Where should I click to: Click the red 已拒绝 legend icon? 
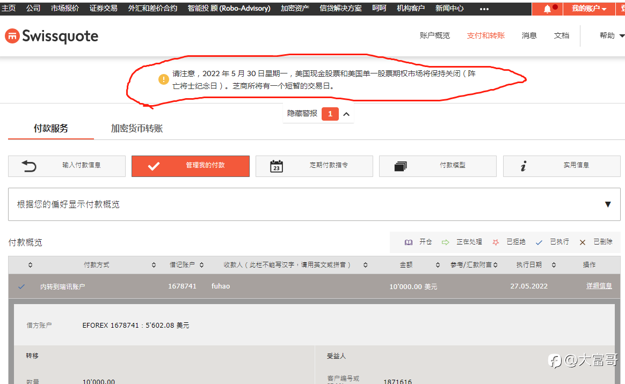(496, 242)
